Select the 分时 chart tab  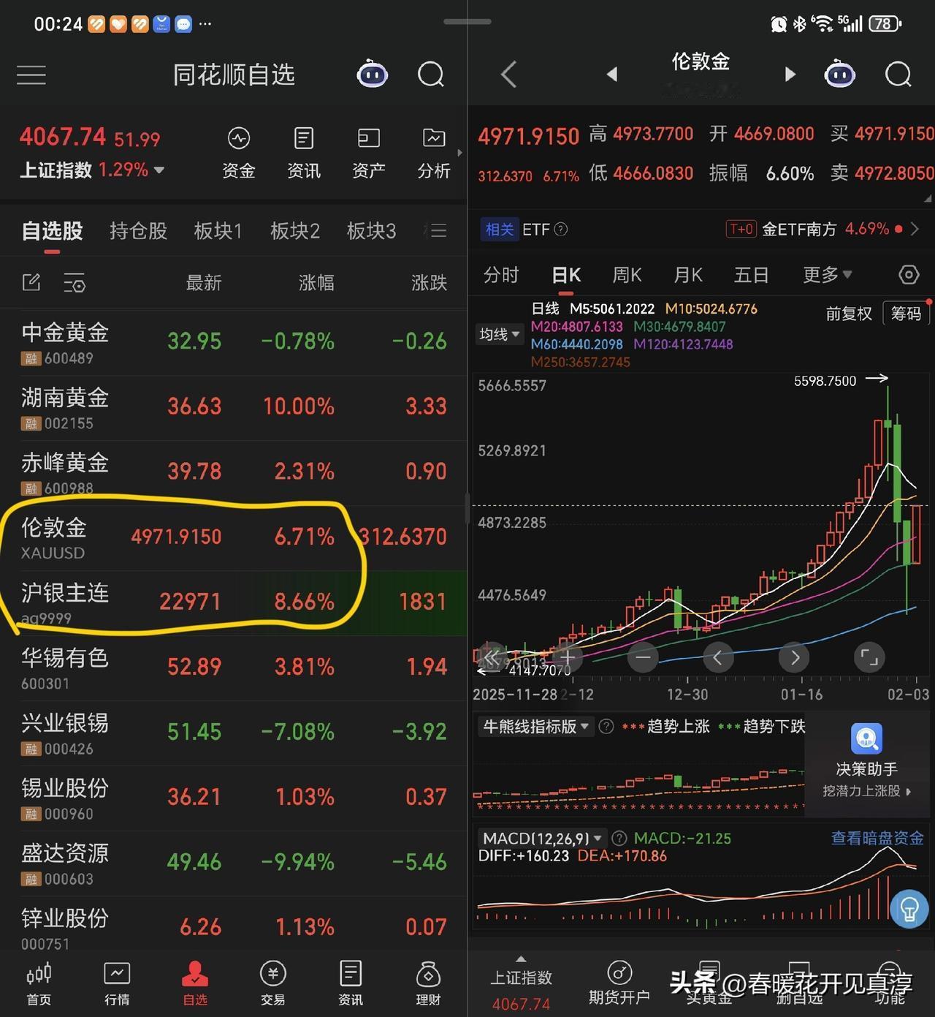click(x=501, y=275)
